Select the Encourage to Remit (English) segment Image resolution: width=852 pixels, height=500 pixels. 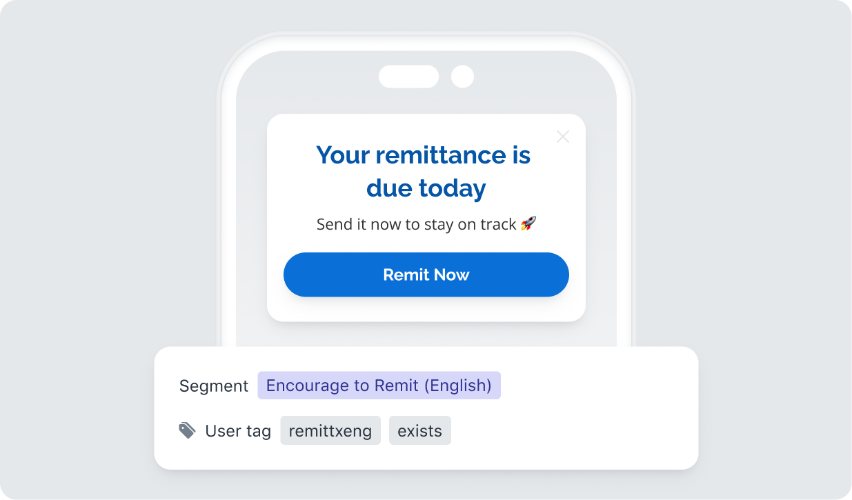(379, 386)
